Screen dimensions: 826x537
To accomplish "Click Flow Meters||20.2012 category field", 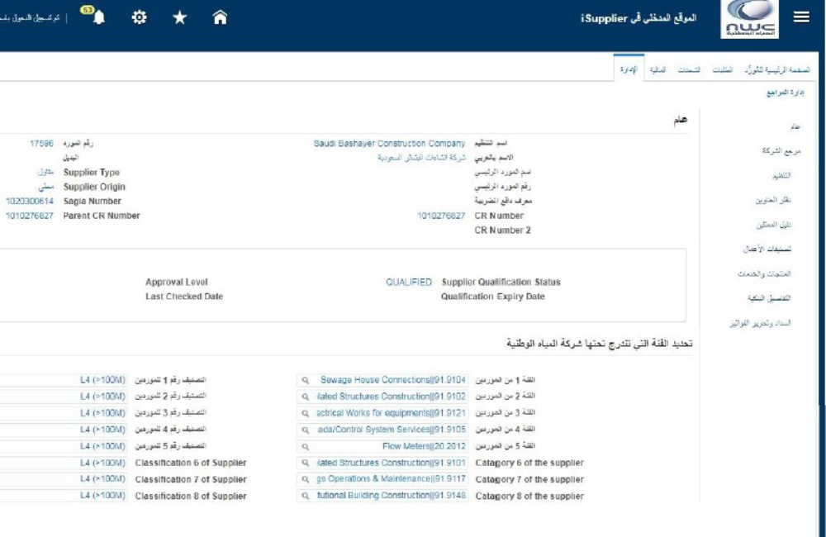I will tap(382, 446).
